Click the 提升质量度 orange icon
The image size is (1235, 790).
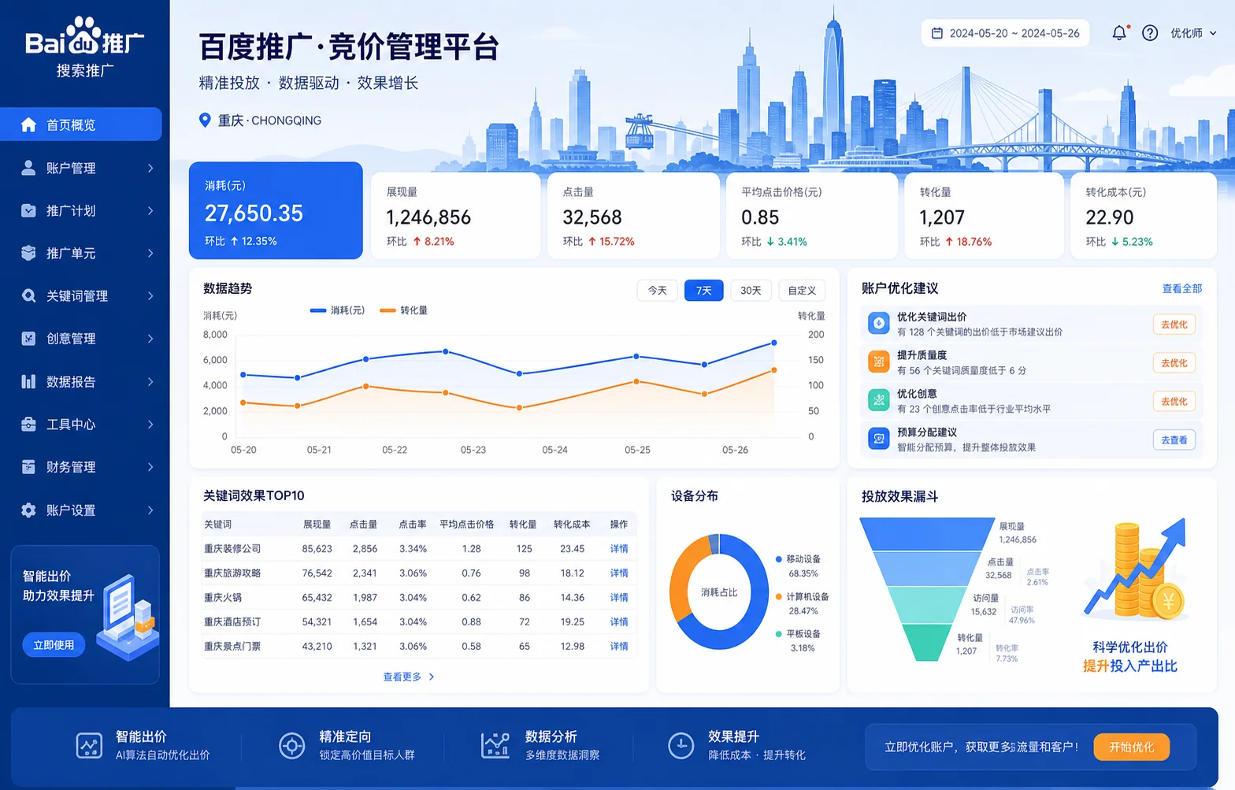(878, 362)
